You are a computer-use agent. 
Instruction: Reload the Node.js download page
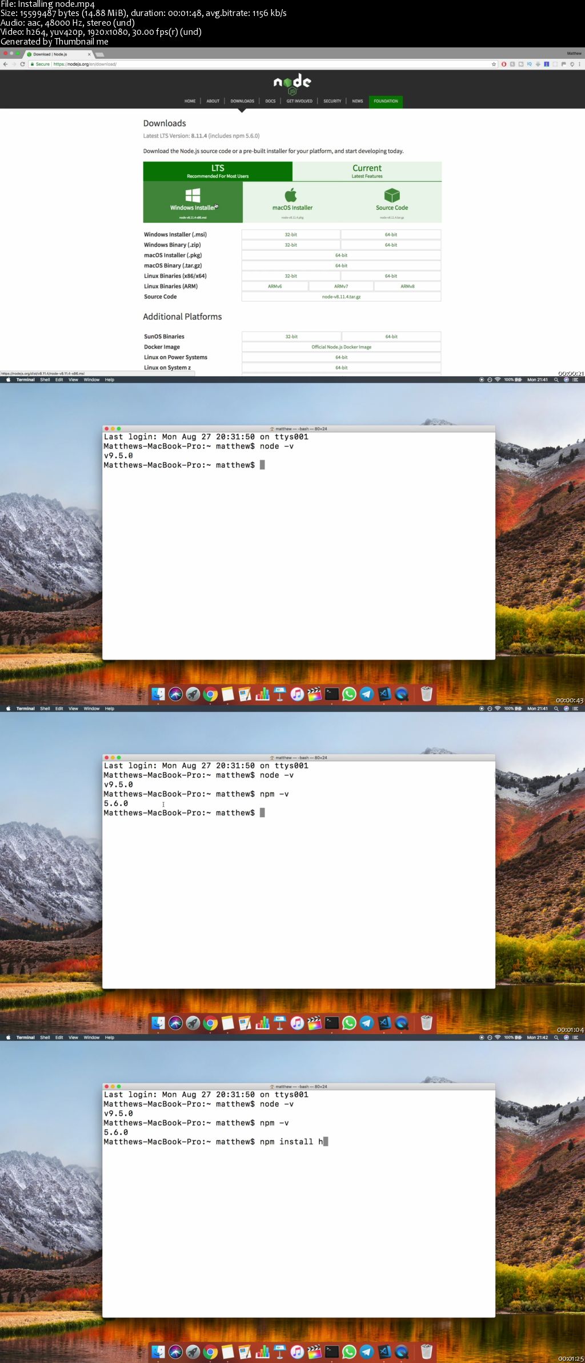(x=22, y=64)
